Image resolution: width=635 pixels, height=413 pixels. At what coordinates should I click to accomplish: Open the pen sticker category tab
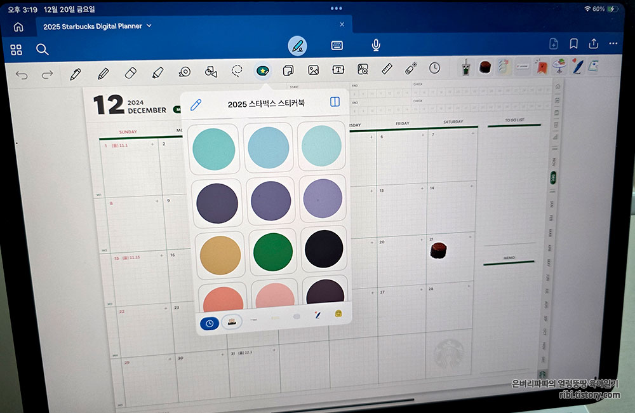[318, 315]
